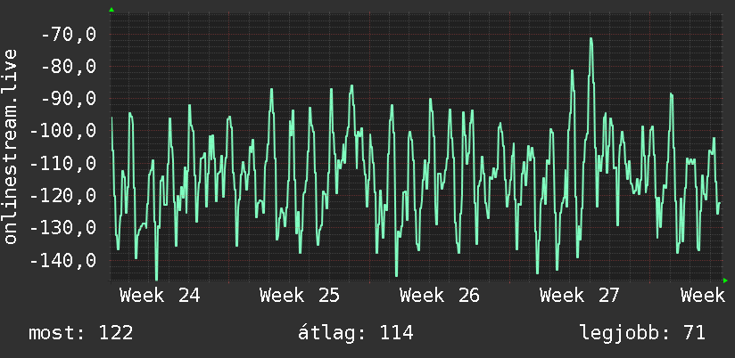Click the -90,0 Y-axis label

[69, 99]
